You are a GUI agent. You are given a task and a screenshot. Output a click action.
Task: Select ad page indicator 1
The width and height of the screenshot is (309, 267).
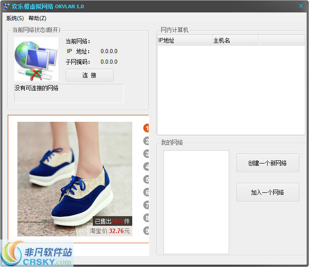point(146,128)
